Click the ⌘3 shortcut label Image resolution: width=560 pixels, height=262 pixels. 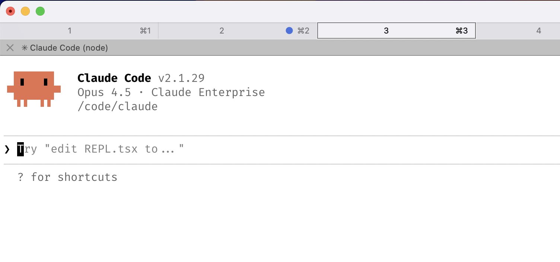coord(462,31)
